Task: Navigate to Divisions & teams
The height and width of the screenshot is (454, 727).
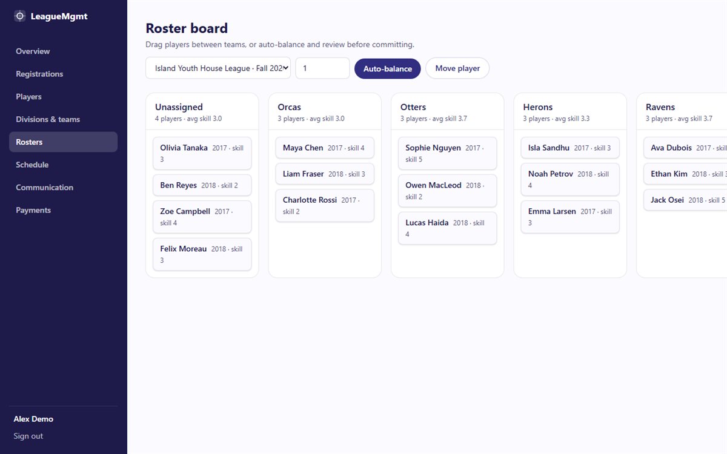Action: pyautogui.click(x=63, y=119)
